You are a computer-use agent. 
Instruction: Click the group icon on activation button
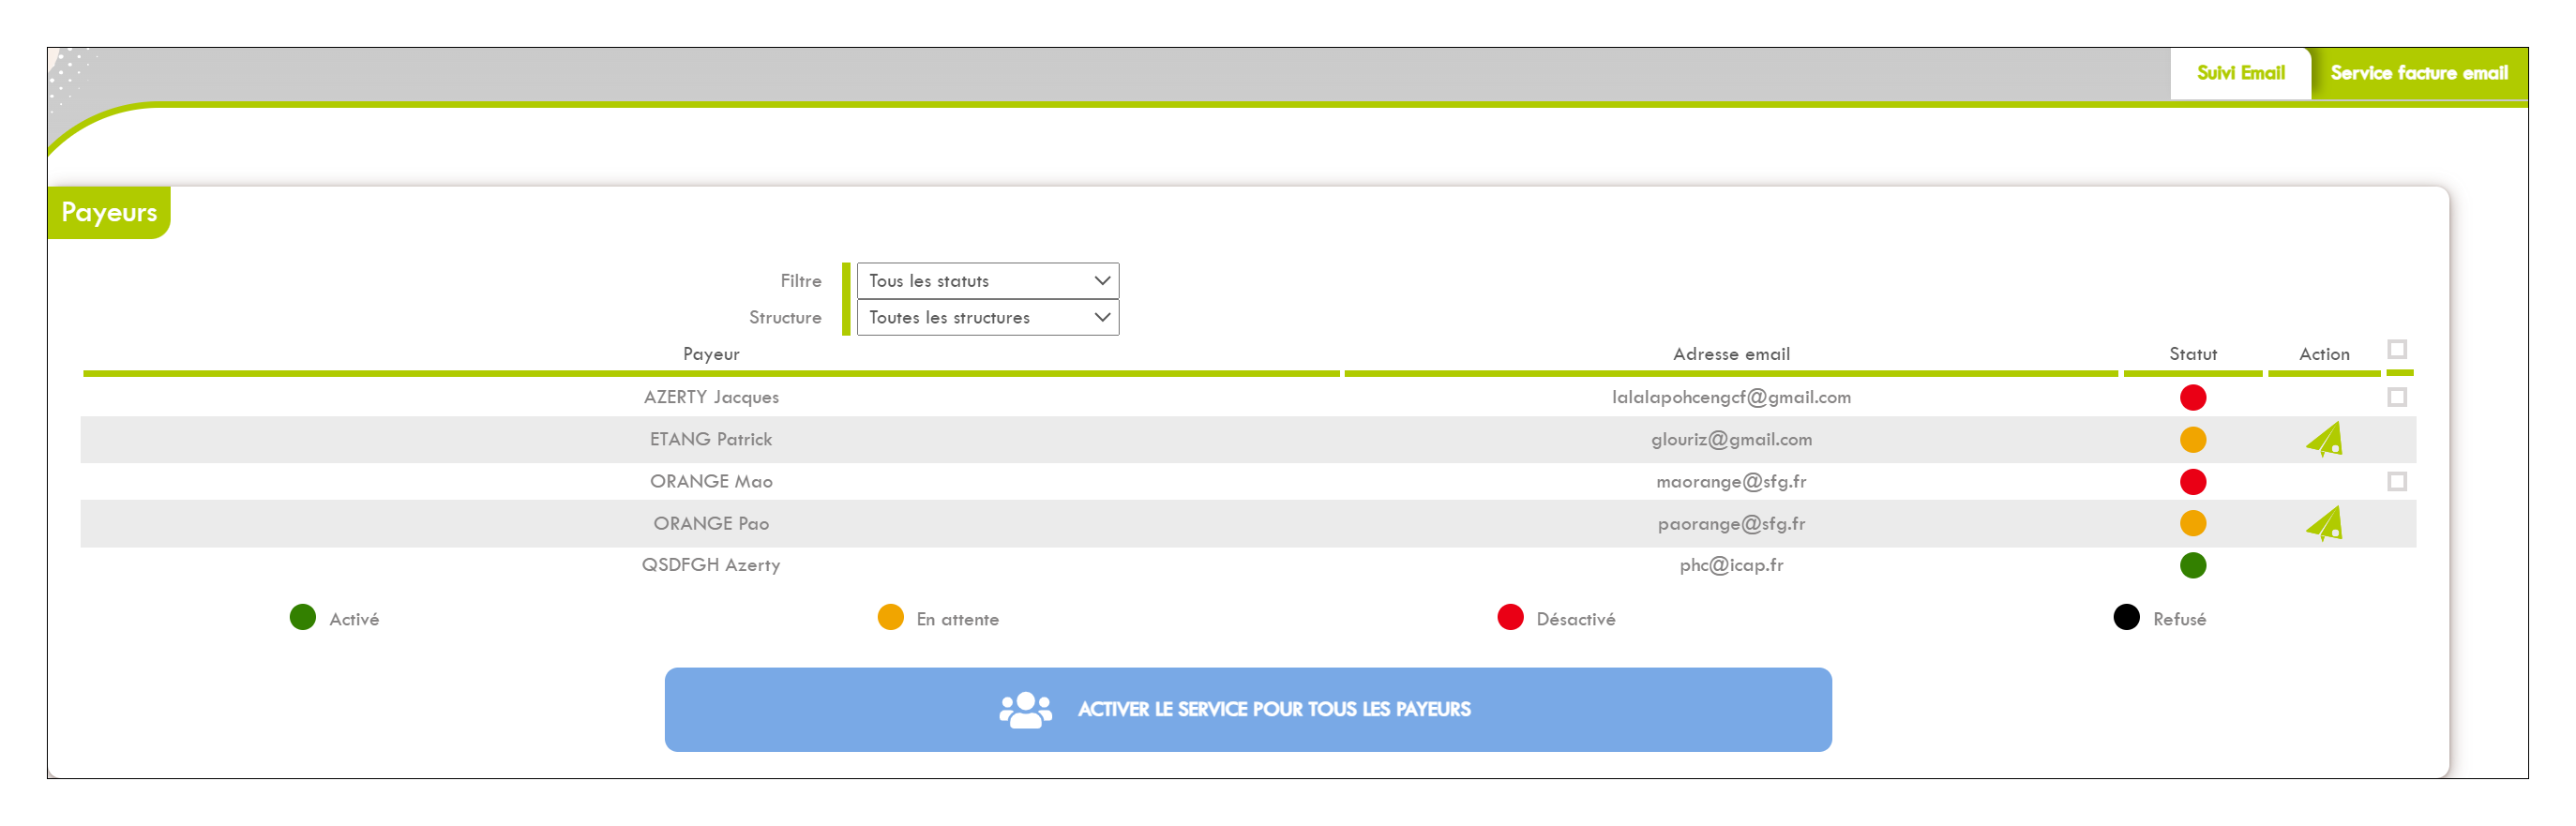[1025, 710]
